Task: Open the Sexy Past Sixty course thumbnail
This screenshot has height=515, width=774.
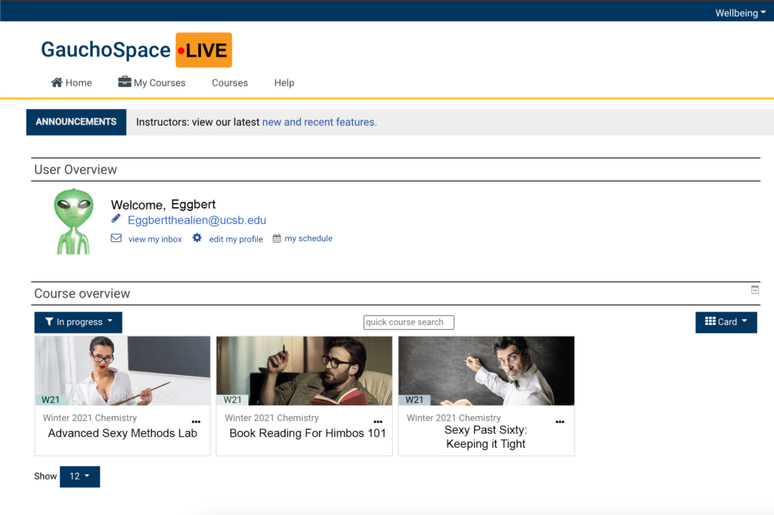Action: 486,370
